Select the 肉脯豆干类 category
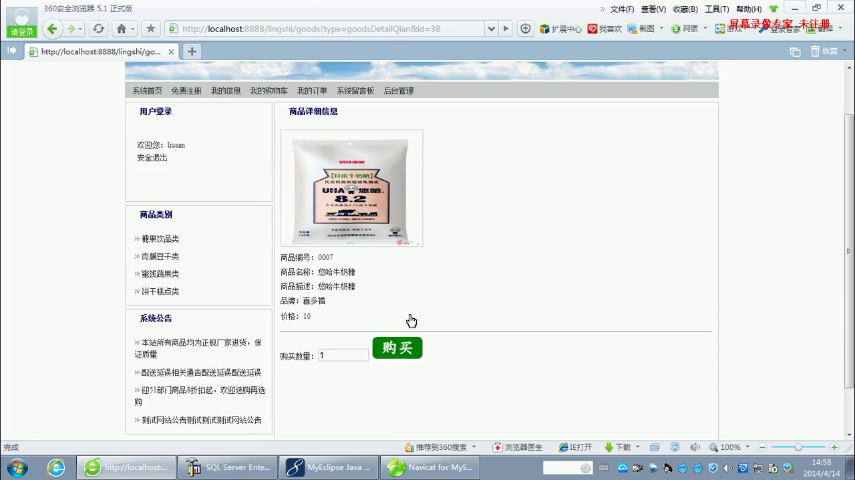This screenshot has height=480, width=855. [160, 256]
